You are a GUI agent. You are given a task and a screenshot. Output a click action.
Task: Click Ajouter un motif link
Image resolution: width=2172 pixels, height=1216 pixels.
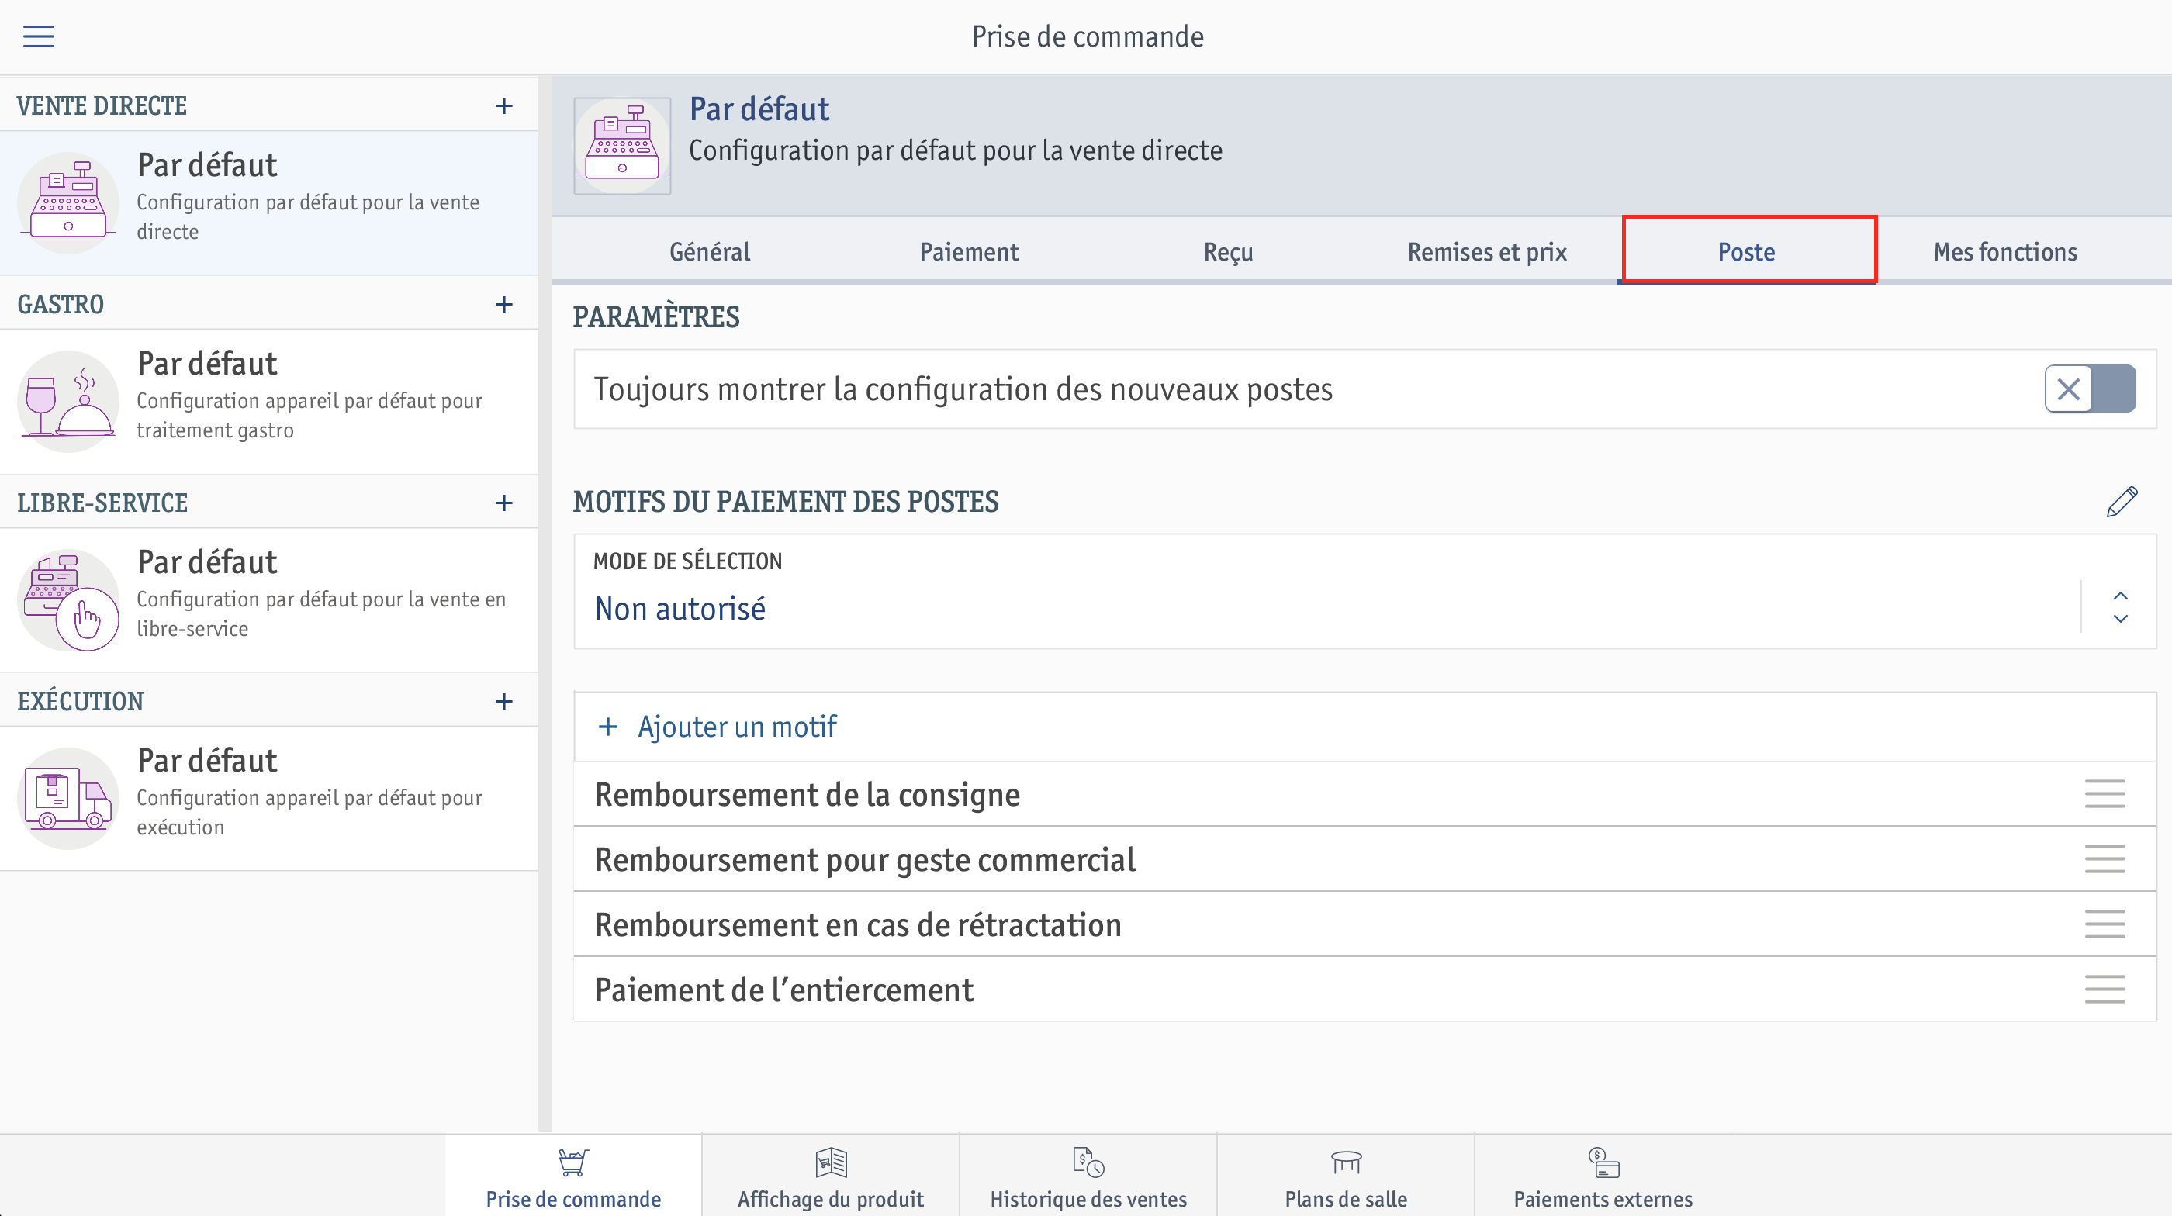[737, 727]
